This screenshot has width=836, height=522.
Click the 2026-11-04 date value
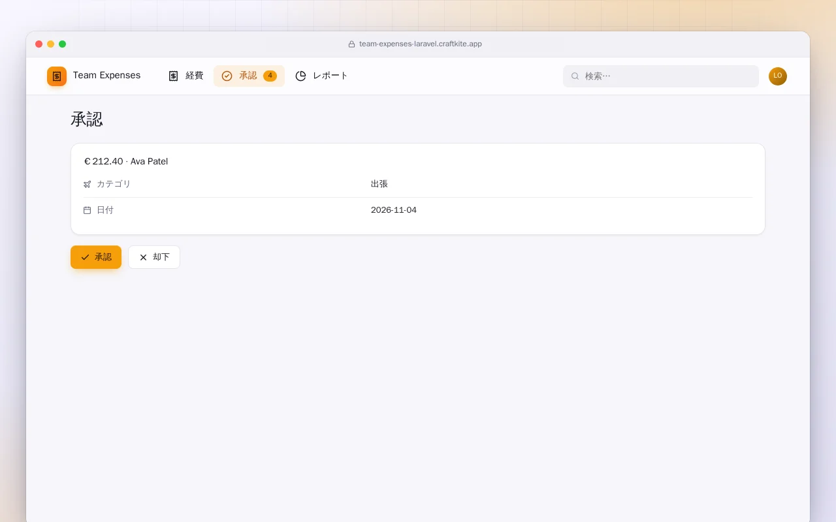click(x=394, y=210)
